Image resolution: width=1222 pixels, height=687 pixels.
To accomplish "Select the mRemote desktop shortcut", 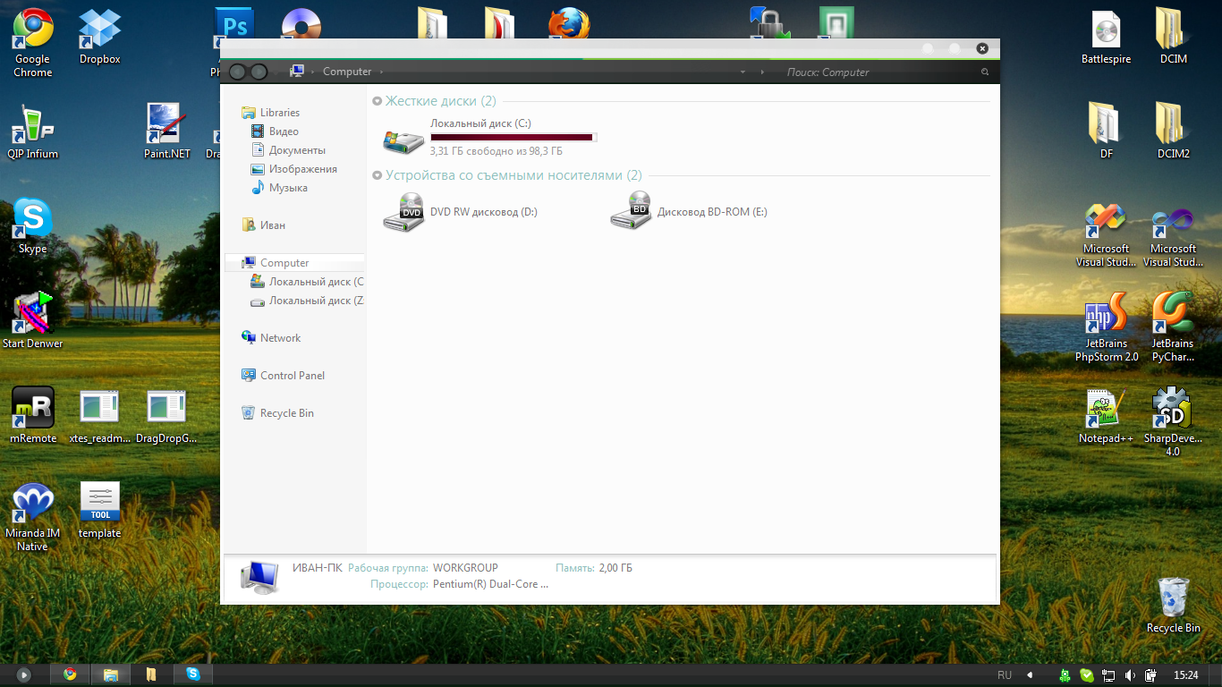I will (33, 416).
